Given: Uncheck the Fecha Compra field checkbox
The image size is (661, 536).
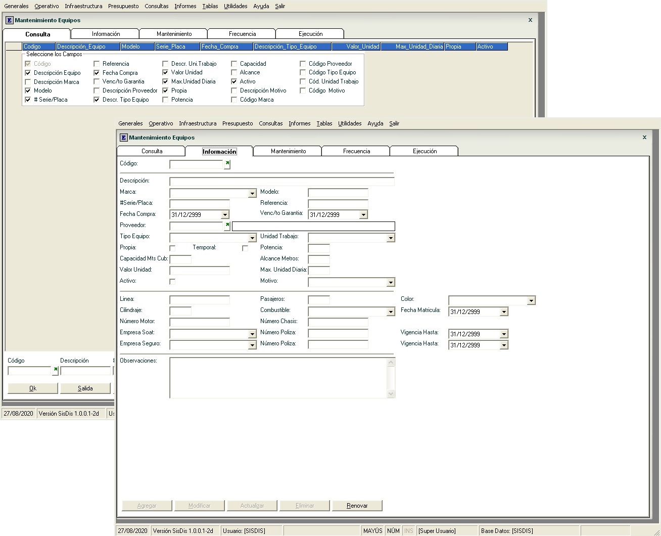Looking at the screenshot, I should [97, 73].
